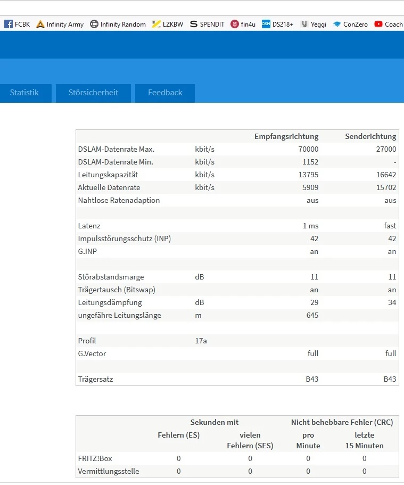The height and width of the screenshot is (485, 404).
Task: Click the Vermittlungsstelle row label
Action: coord(109,471)
